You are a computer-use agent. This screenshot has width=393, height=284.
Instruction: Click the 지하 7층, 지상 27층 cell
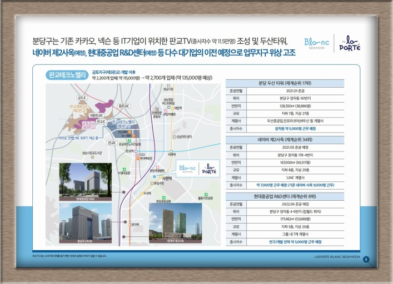295,114
